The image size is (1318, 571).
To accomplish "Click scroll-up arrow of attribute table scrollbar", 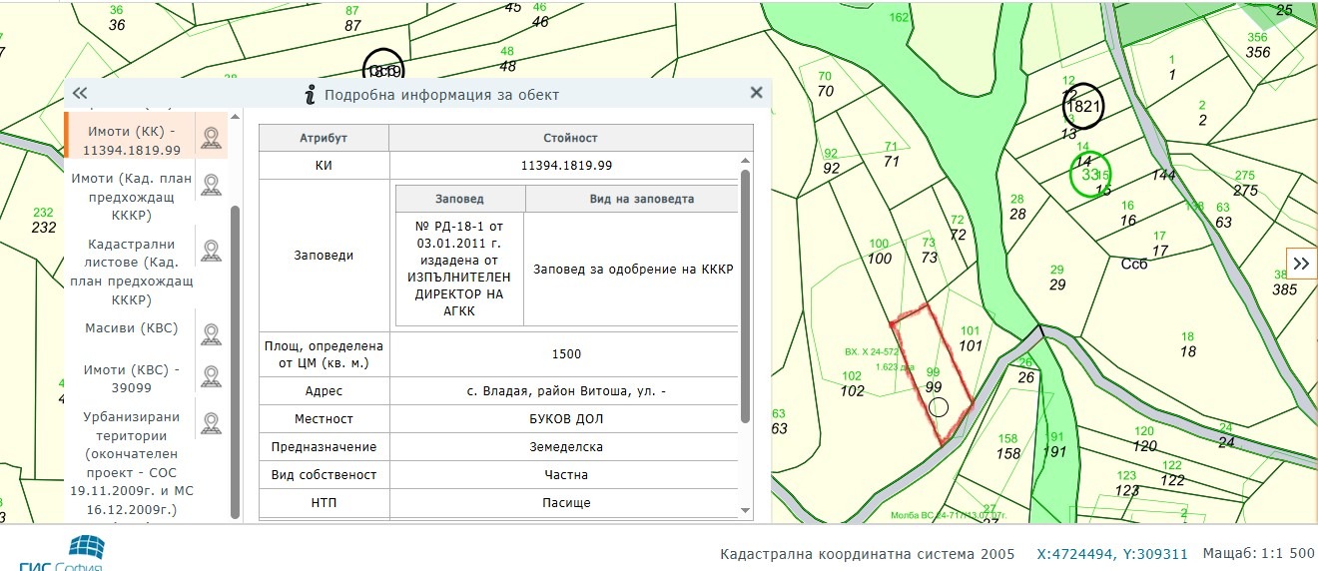I will click(x=744, y=160).
